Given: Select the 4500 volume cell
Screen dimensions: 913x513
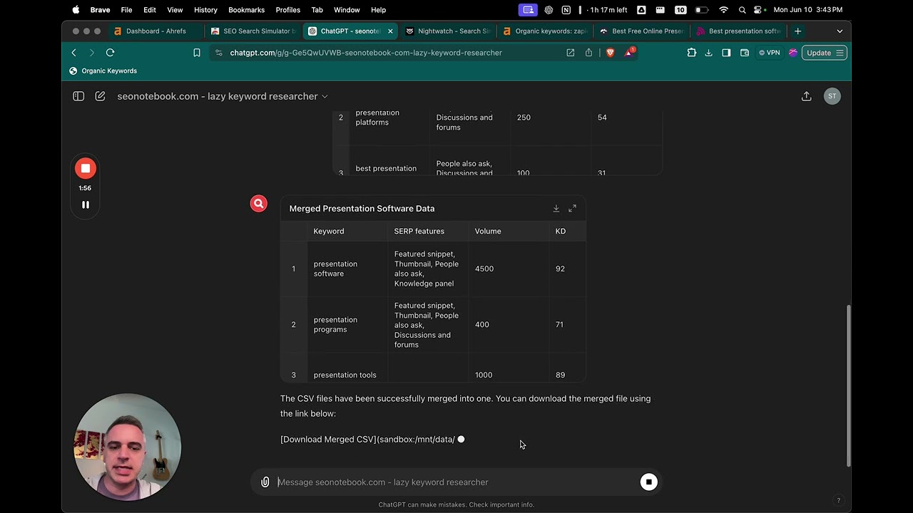Looking at the screenshot, I should tap(509, 269).
